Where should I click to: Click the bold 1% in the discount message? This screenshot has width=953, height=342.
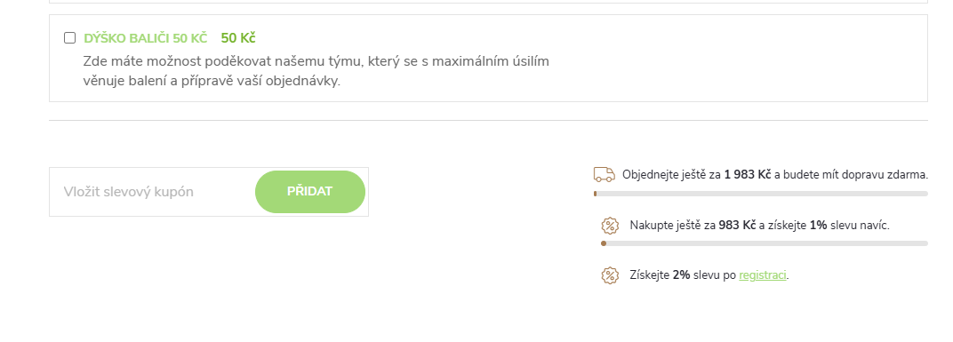click(818, 226)
